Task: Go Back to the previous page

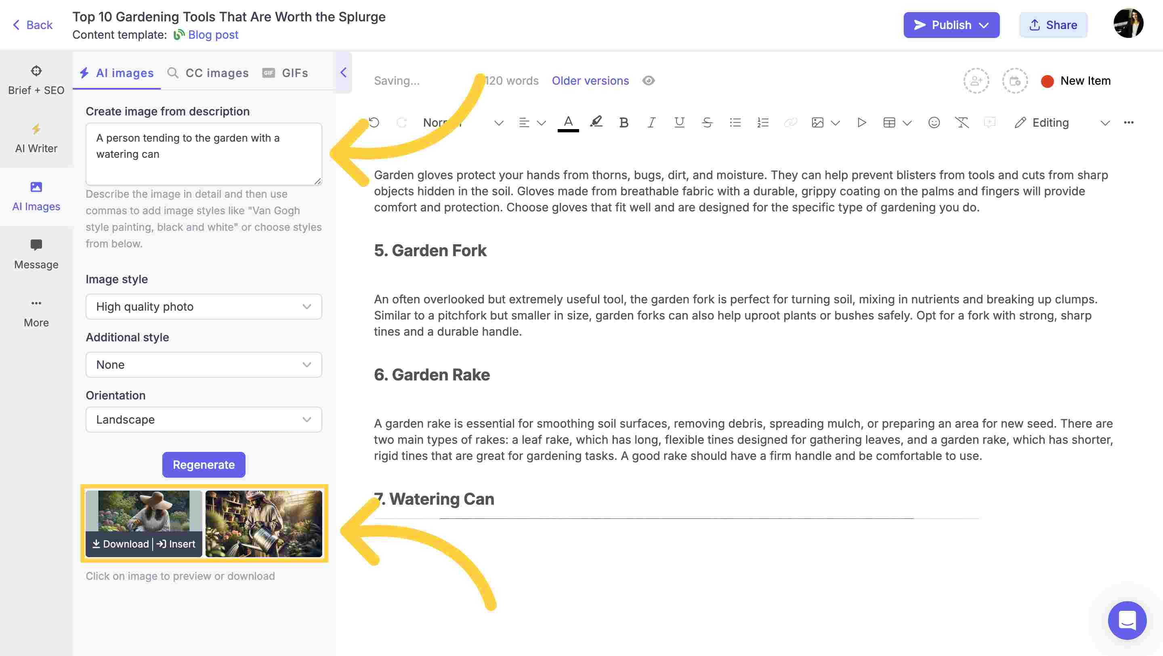Action: tap(32, 25)
